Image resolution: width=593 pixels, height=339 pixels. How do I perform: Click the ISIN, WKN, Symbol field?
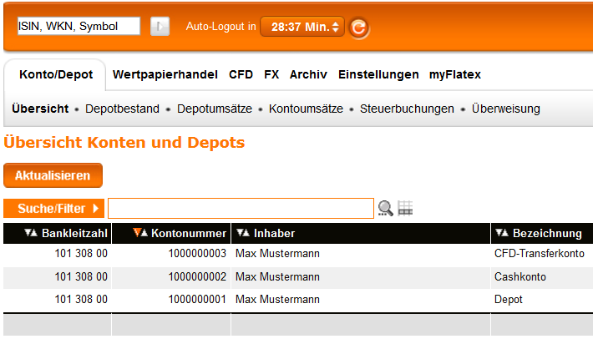click(79, 27)
